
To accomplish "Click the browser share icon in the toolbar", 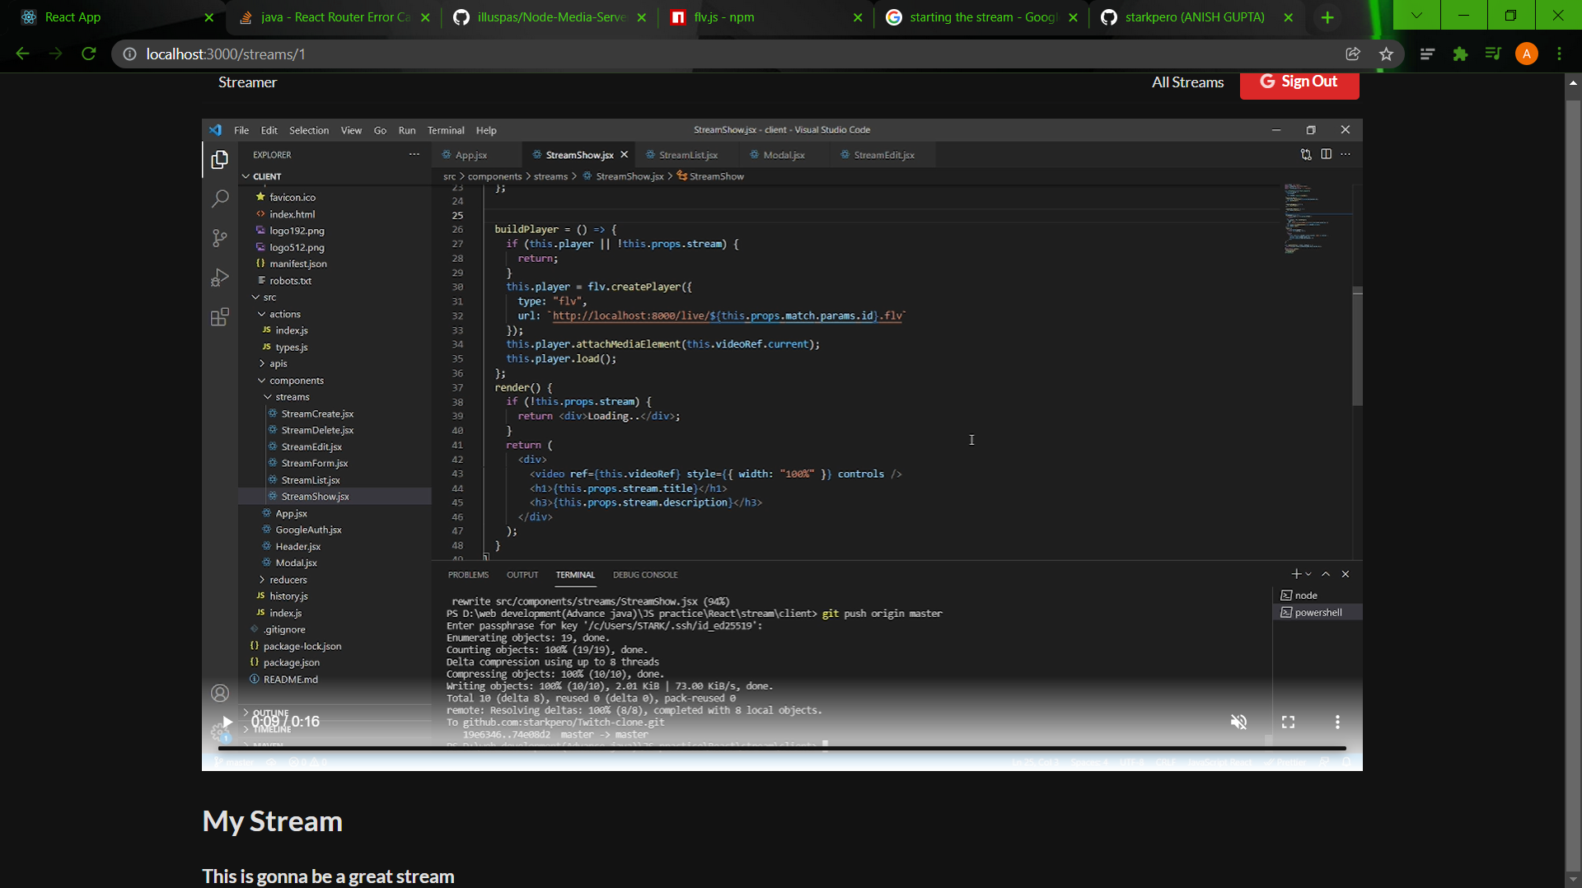I will pyautogui.click(x=1354, y=54).
